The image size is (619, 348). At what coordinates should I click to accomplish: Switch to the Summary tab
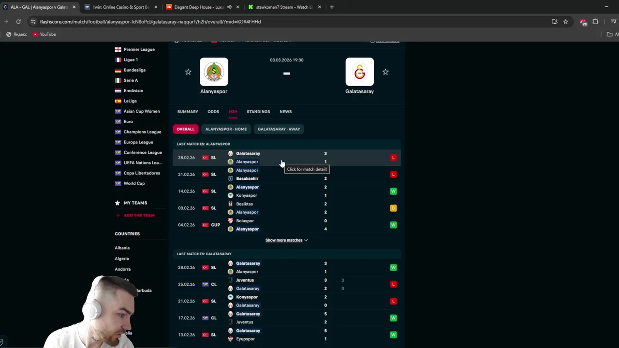188,112
